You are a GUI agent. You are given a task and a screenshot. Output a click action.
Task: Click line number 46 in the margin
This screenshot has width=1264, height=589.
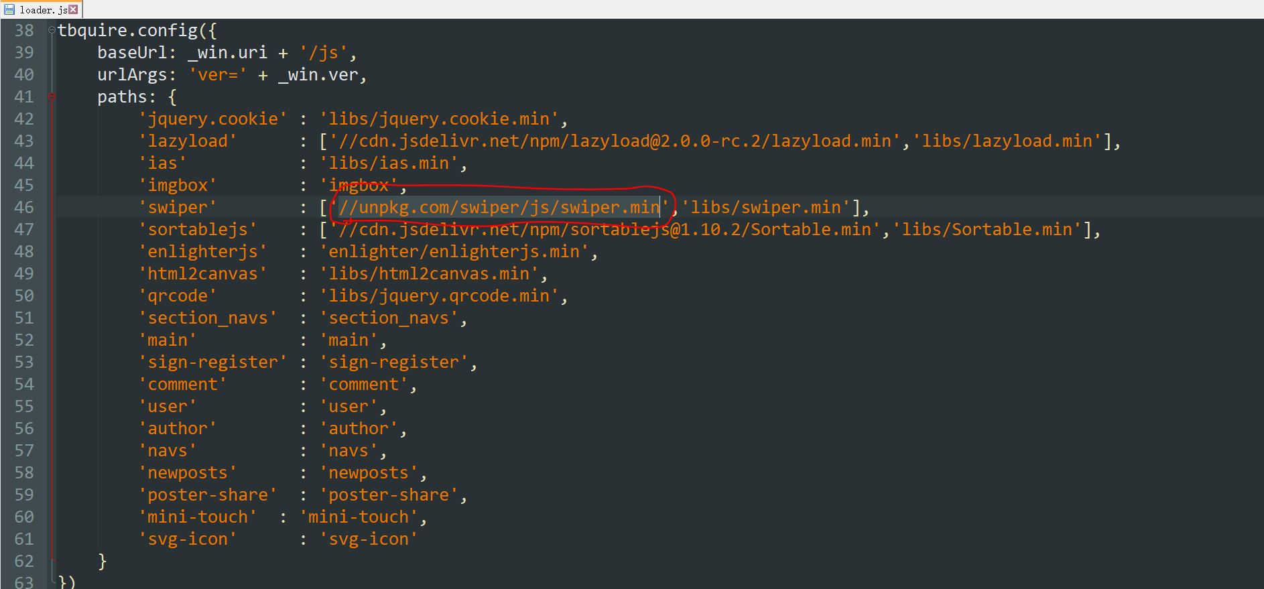click(24, 207)
